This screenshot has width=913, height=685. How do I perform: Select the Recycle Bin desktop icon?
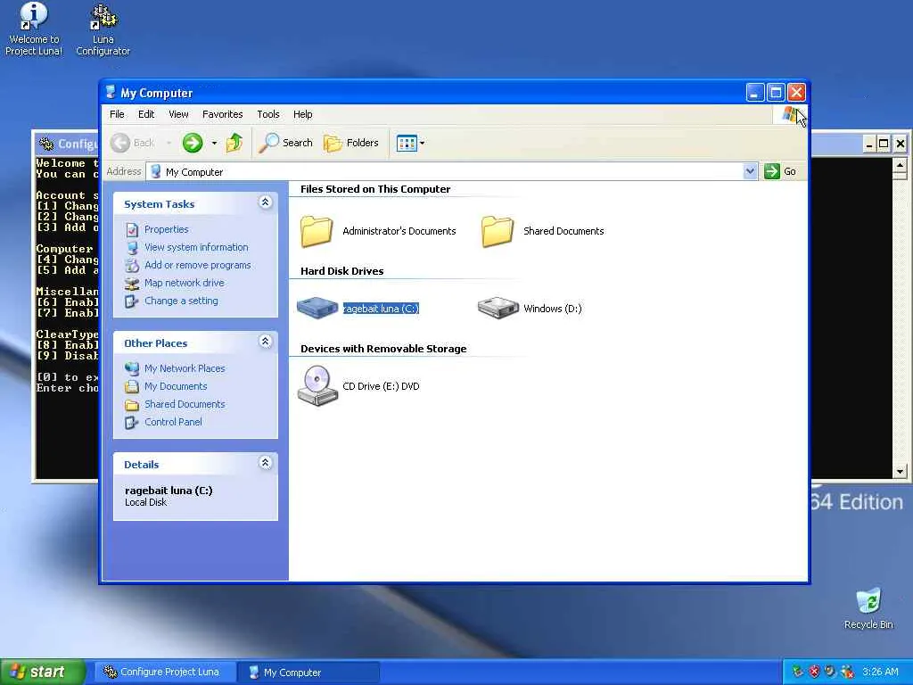click(x=868, y=608)
